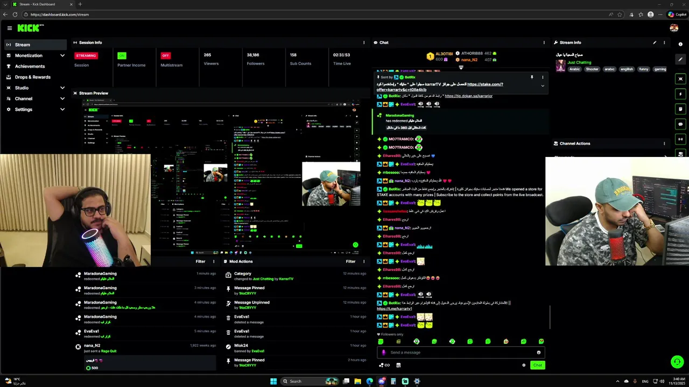The height and width of the screenshot is (387, 689).
Task: Click the chat scrollbar
Action: 550,317
